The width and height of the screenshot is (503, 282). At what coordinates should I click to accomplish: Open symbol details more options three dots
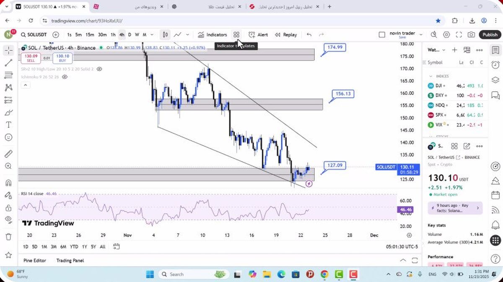[479, 146]
